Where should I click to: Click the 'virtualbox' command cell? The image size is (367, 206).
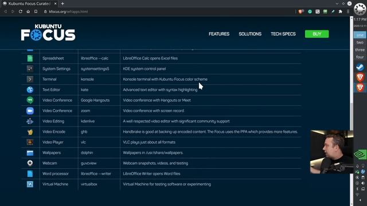pyautogui.click(x=89, y=184)
